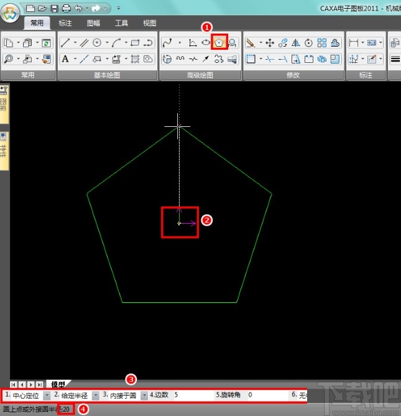Open the 视图 ribbon tab
401x416 pixels.
click(x=150, y=23)
